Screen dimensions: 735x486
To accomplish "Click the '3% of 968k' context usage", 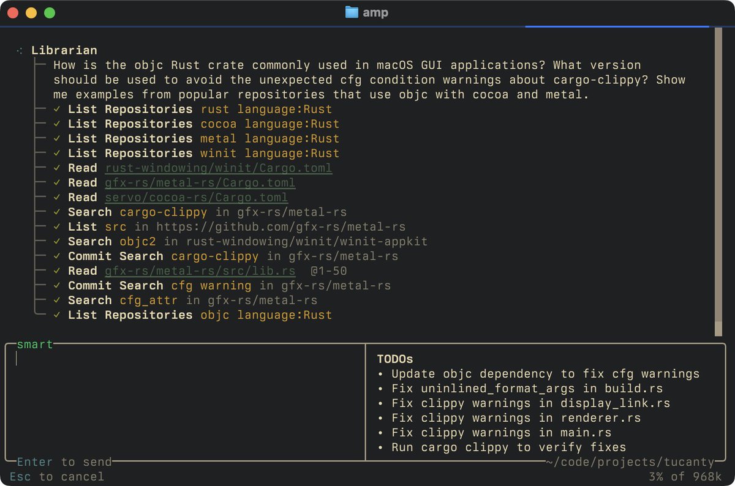I will pos(685,477).
